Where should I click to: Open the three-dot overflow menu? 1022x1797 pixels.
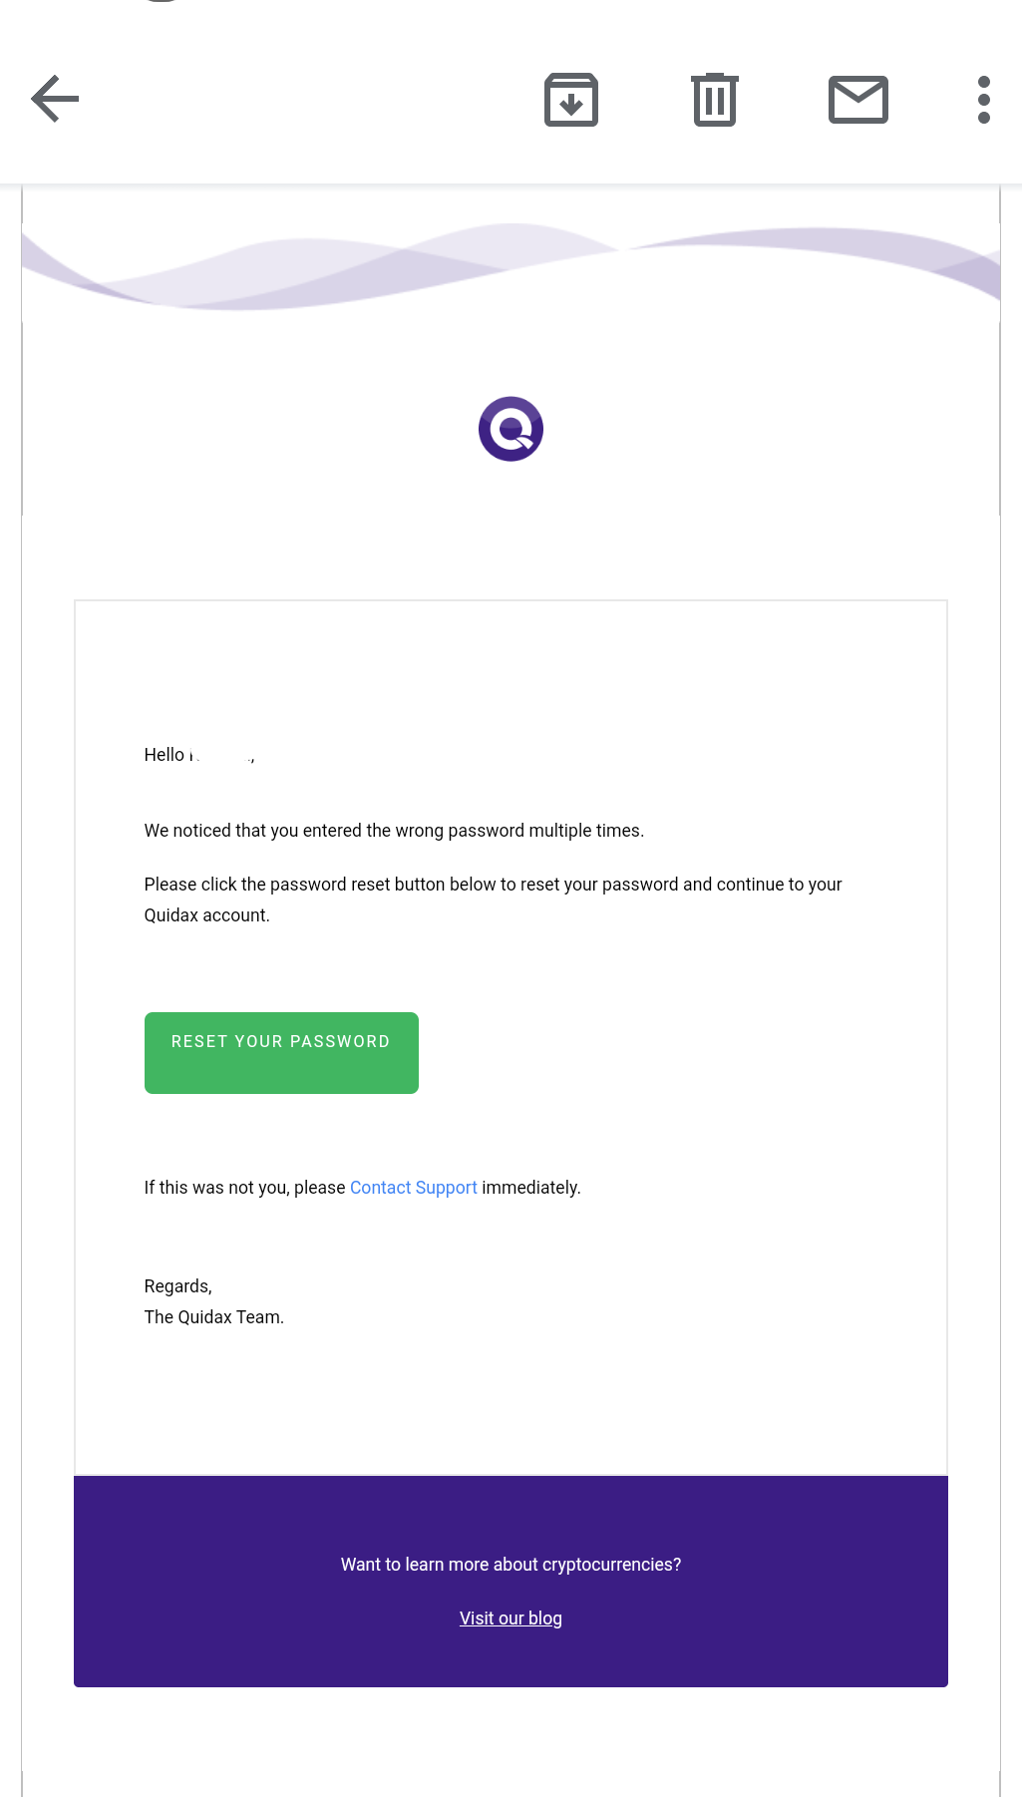984,100
